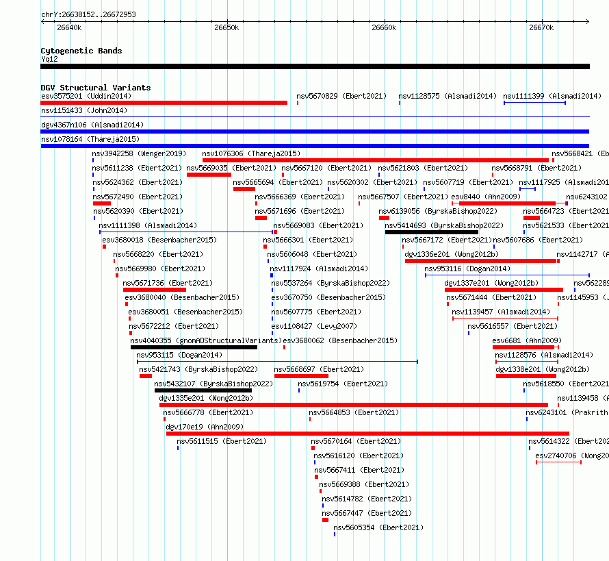Select nsv3942258 (Wenger2019) variant
The width and height of the screenshot is (609, 561).
point(139,153)
